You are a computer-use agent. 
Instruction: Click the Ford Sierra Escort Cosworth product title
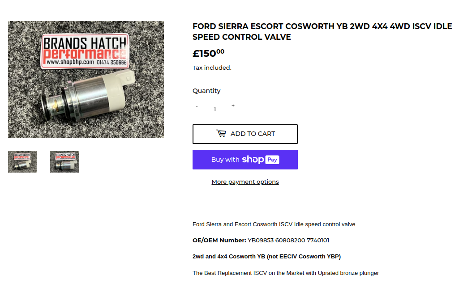click(x=322, y=32)
